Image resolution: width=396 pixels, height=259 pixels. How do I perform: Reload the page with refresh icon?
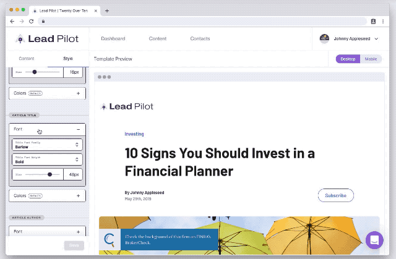(32, 22)
